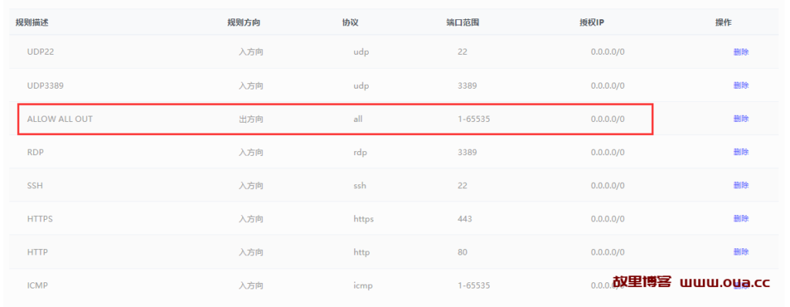Click port 443 in HTTPS row
The image size is (790, 307).
[x=465, y=219]
